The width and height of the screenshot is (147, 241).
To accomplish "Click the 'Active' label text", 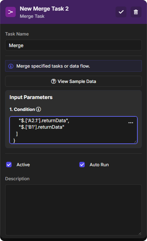I will 23,165.
